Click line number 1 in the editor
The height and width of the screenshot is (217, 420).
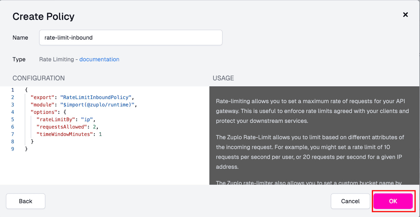coord(13,90)
